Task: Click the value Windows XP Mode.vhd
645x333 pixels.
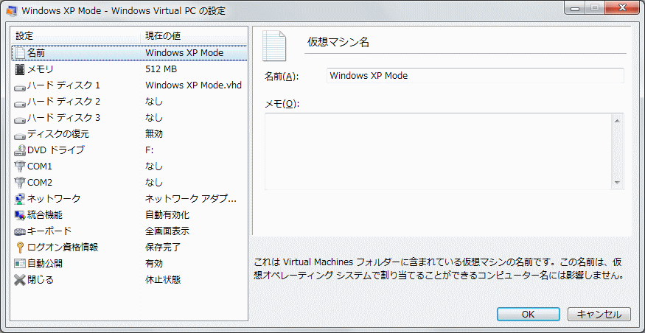Action: pyautogui.click(x=193, y=85)
